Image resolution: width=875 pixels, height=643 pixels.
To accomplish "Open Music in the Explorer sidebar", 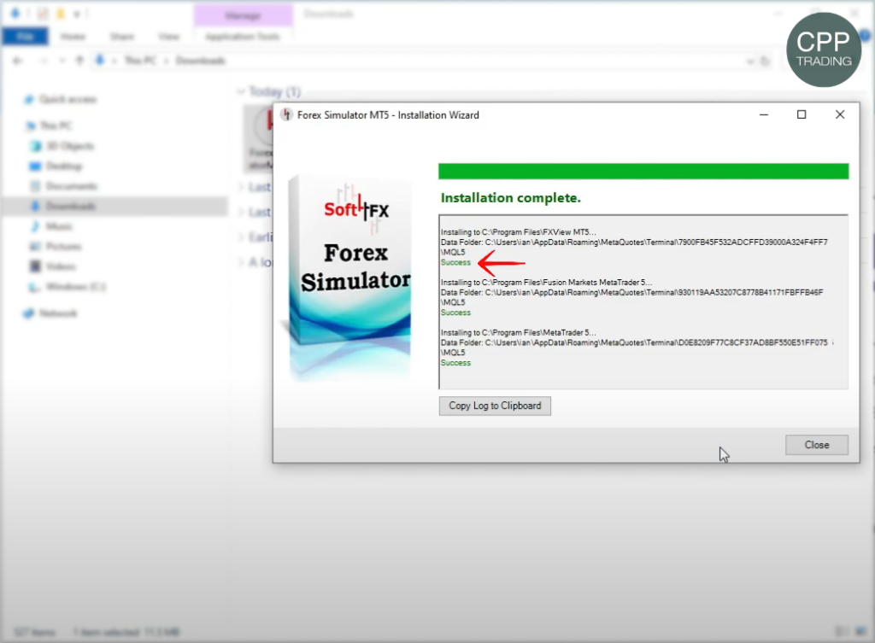I will tap(59, 226).
